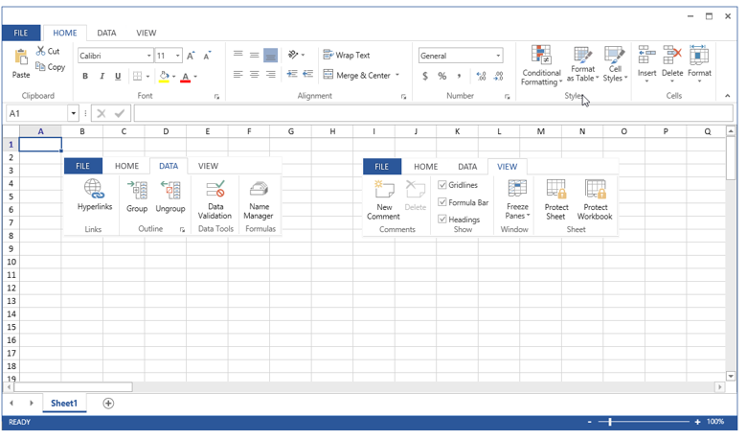Image resolution: width=747 pixels, height=440 pixels.
Task: Open the FILE menu tab
Action: click(20, 33)
